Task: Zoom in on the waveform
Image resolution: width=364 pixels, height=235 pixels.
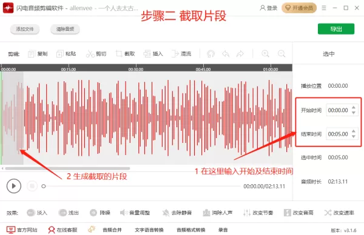Action: click(x=265, y=54)
